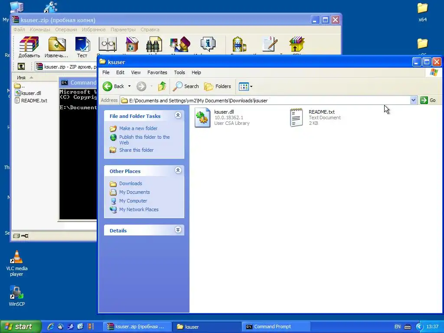Select ksuser.dll in the WinRAR file list
This screenshot has width=444, height=333.
click(28, 93)
